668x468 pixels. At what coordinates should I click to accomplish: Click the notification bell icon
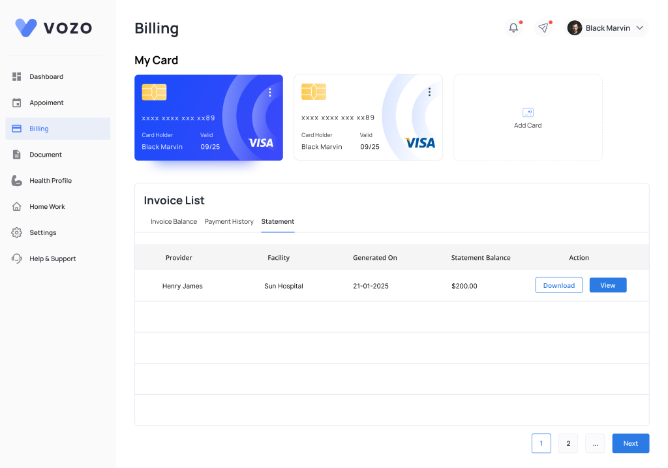[513, 28]
